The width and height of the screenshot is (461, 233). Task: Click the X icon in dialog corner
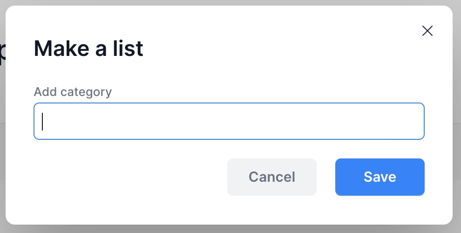pos(427,31)
